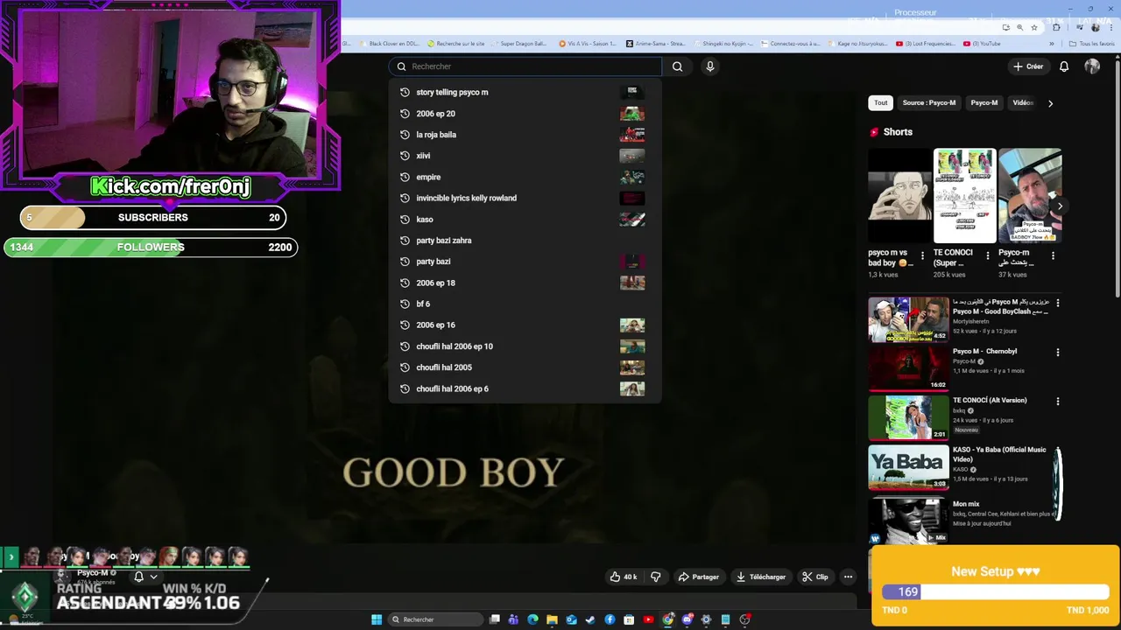This screenshot has height=630, width=1121.
Task: Show more Shorts with the right arrow
Action: point(1060,206)
